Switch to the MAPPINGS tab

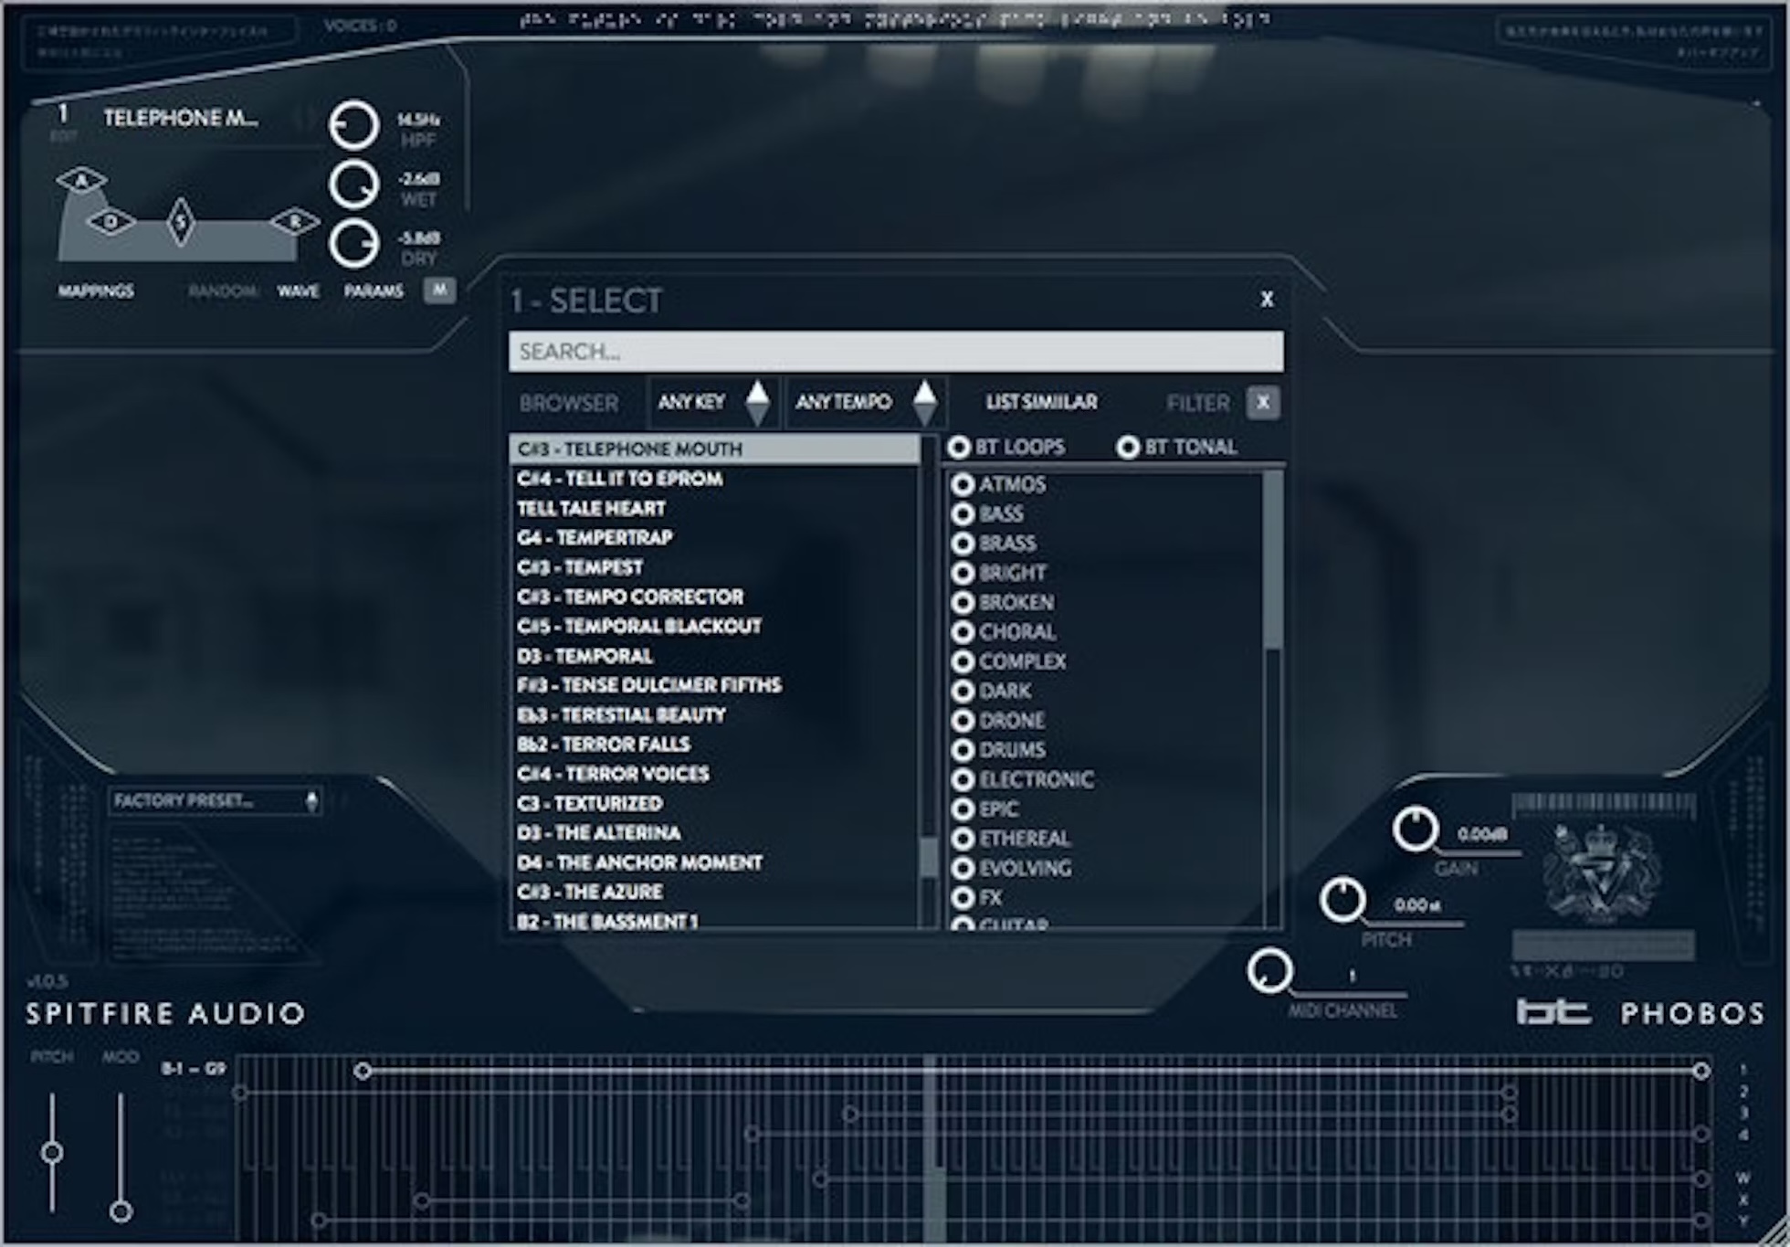click(96, 291)
